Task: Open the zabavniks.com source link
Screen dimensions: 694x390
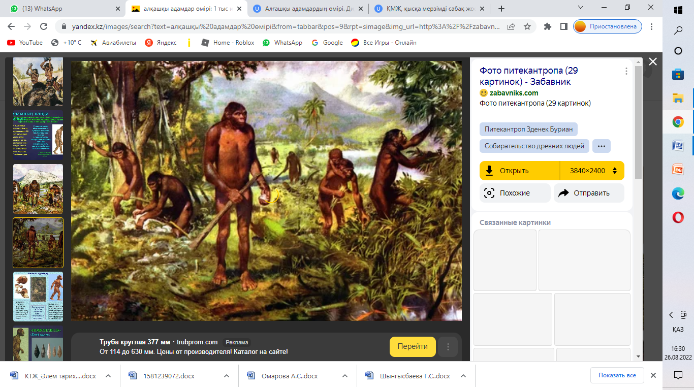Action: pyautogui.click(x=514, y=93)
